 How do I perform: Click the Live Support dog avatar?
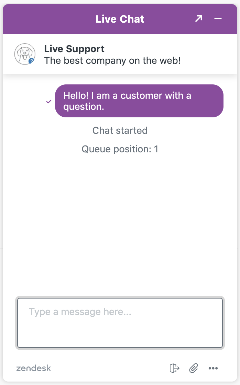point(24,54)
